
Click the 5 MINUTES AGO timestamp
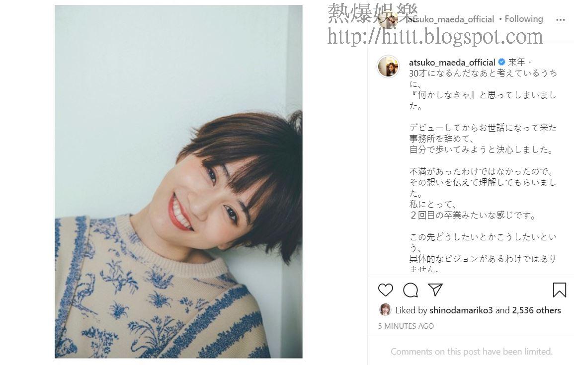pyautogui.click(x=406, y=326)
